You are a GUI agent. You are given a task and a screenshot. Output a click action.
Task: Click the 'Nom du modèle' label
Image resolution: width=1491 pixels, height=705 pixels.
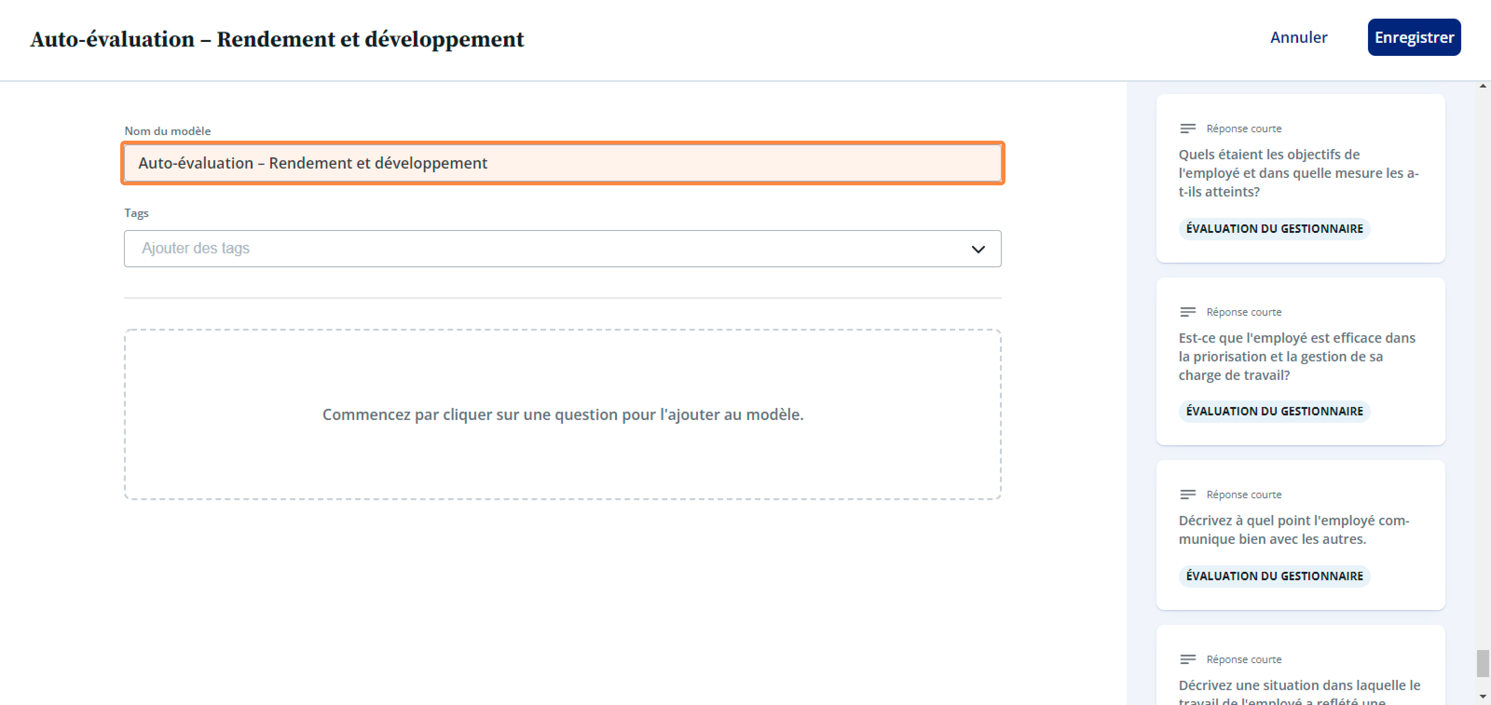coord(167,131)
